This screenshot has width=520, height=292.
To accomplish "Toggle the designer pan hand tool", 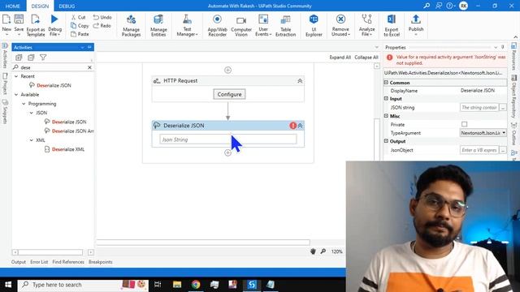I will click(313, 251).
